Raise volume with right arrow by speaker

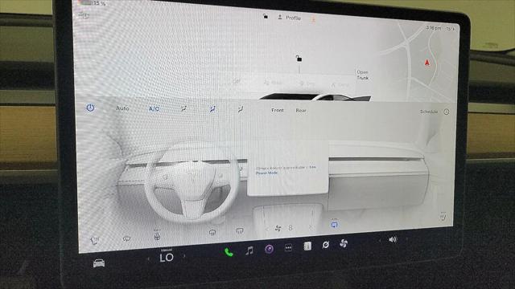click(406, 238)
